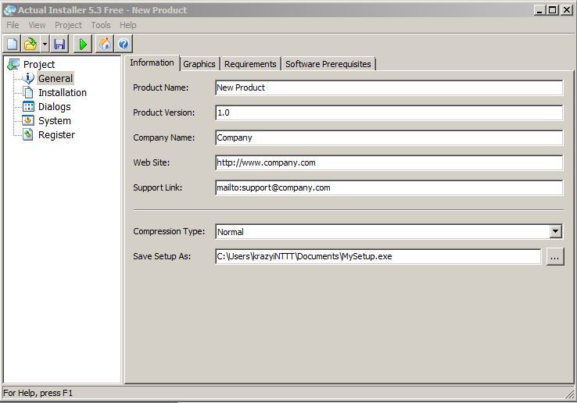
Task: Click the Web Site input field
Action: pos(389,162)
